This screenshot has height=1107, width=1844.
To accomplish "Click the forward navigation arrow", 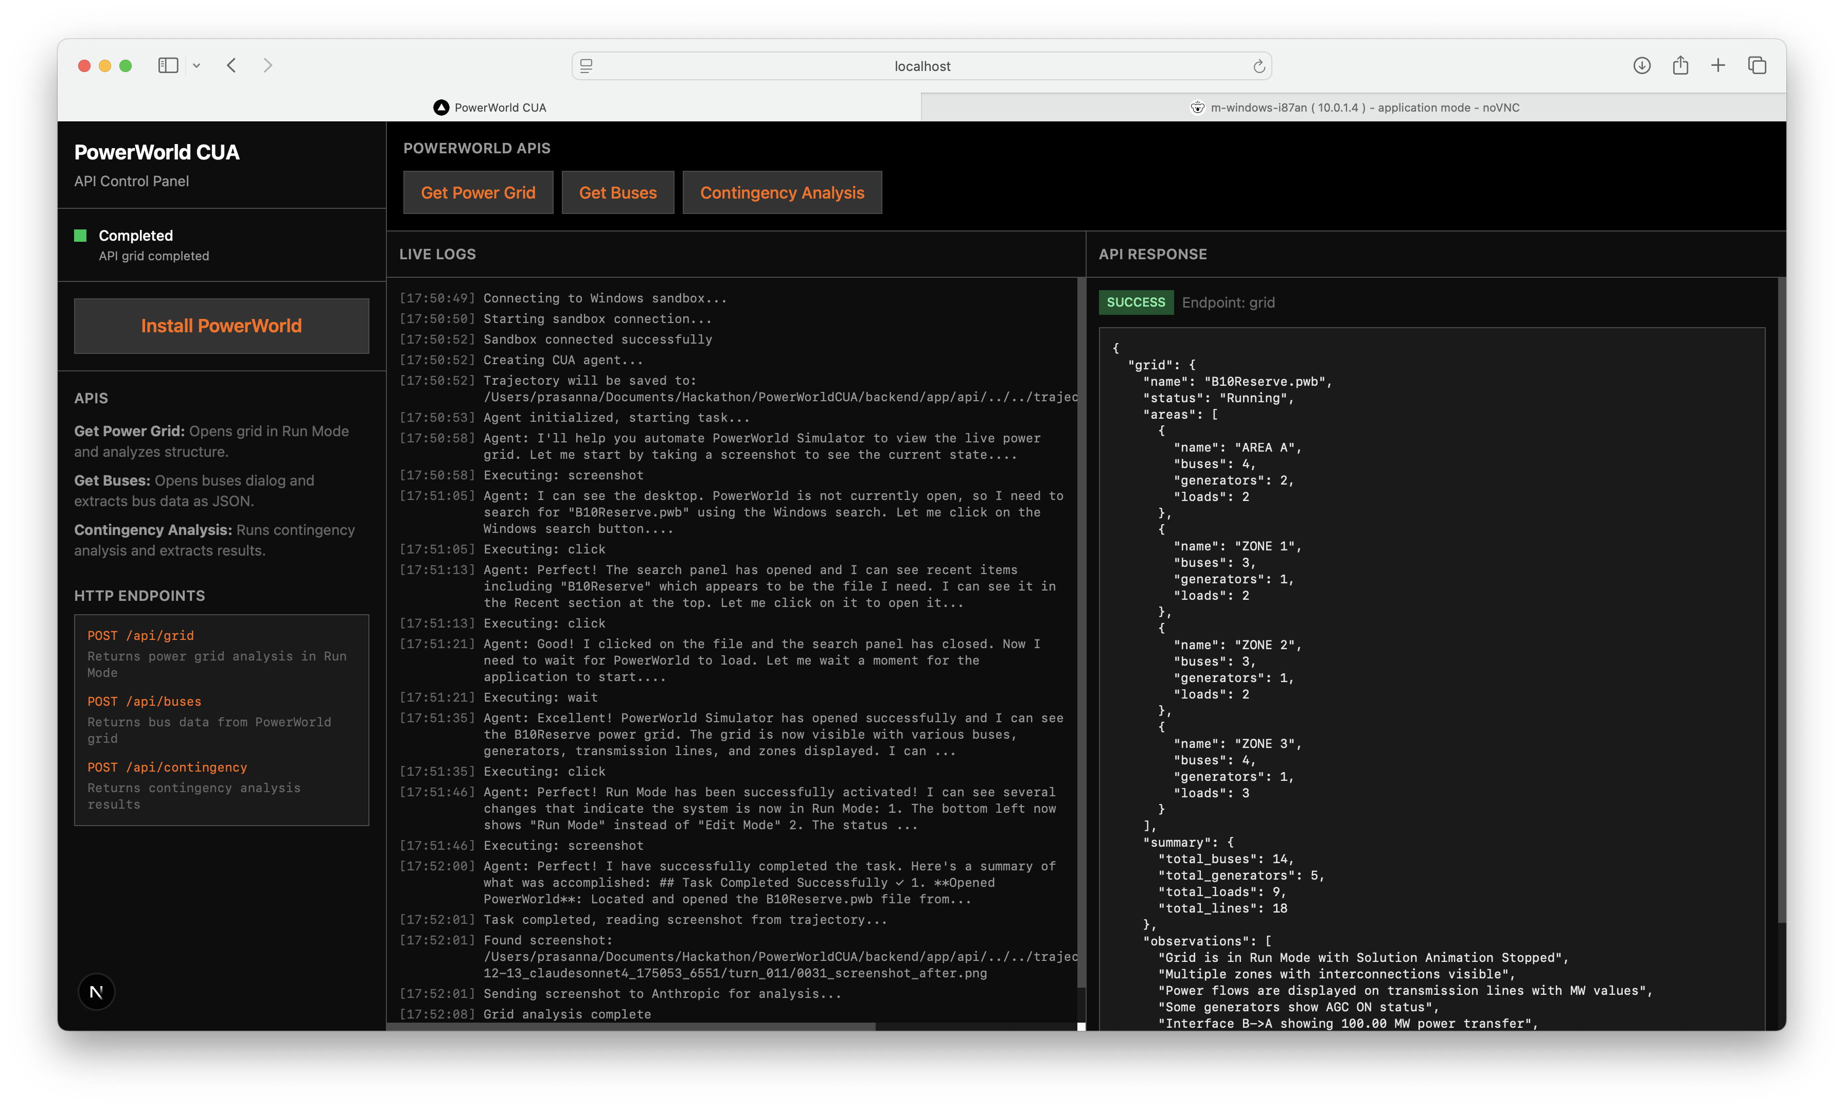I will 268,66.
